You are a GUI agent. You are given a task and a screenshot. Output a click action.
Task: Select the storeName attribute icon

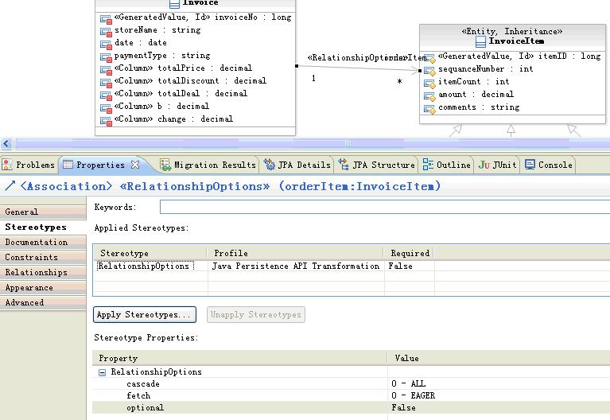point(106,32)
